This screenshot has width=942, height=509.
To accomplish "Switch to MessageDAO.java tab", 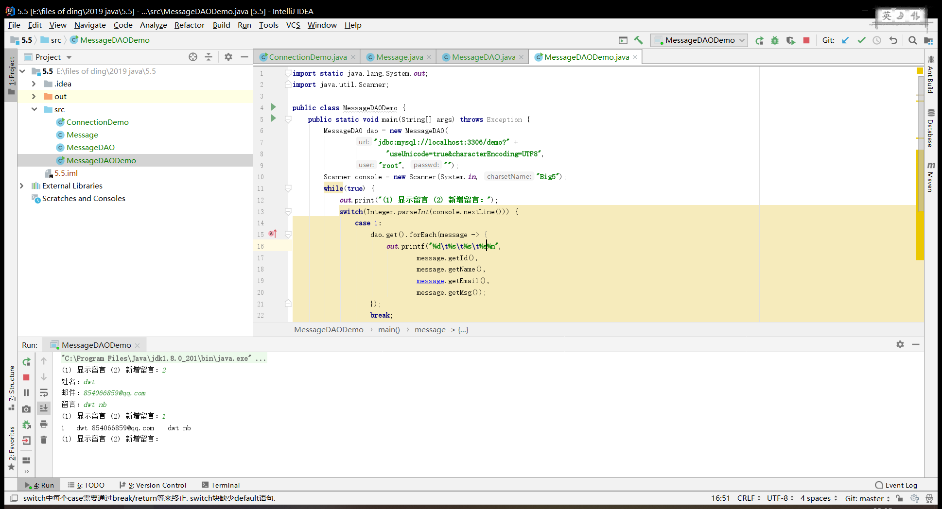I will click(x=483, y=57).
